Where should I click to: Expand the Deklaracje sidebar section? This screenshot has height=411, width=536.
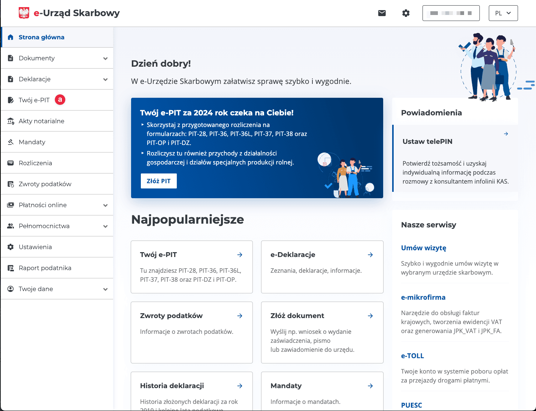click(x=105, y=79)
